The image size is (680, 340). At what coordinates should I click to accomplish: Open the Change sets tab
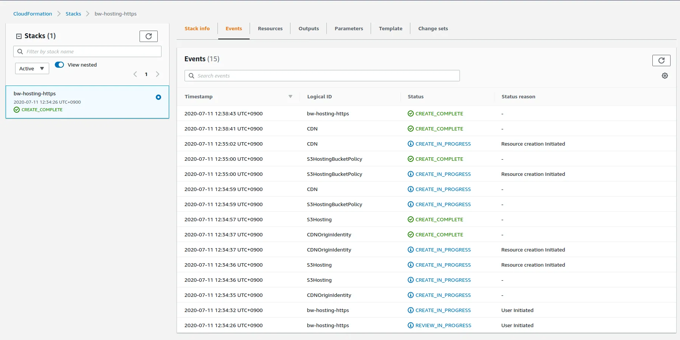click(433, 28)
